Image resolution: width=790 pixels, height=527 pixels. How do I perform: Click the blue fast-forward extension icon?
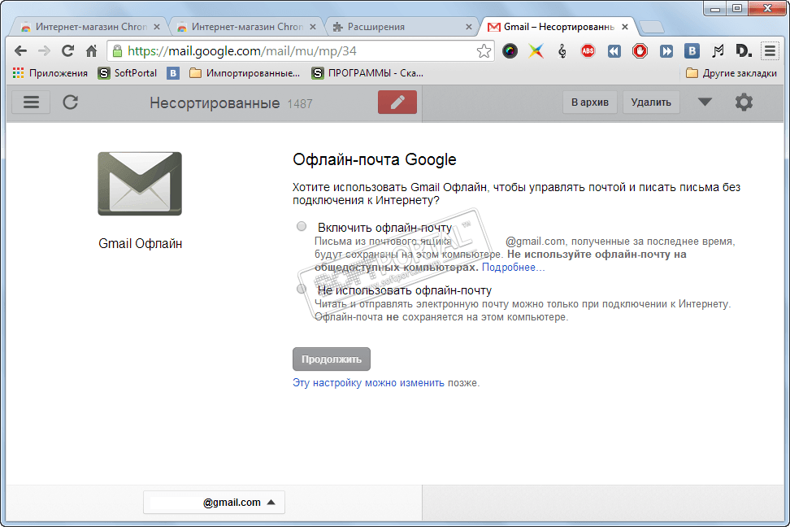tap(666, 51)
